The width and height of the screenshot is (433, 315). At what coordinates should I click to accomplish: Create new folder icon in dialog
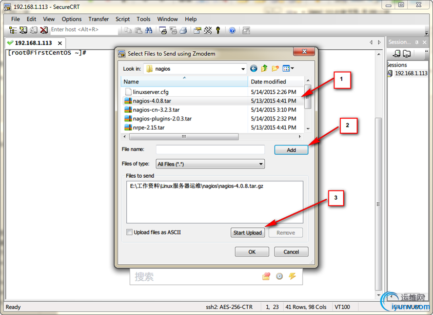[275, 68]
